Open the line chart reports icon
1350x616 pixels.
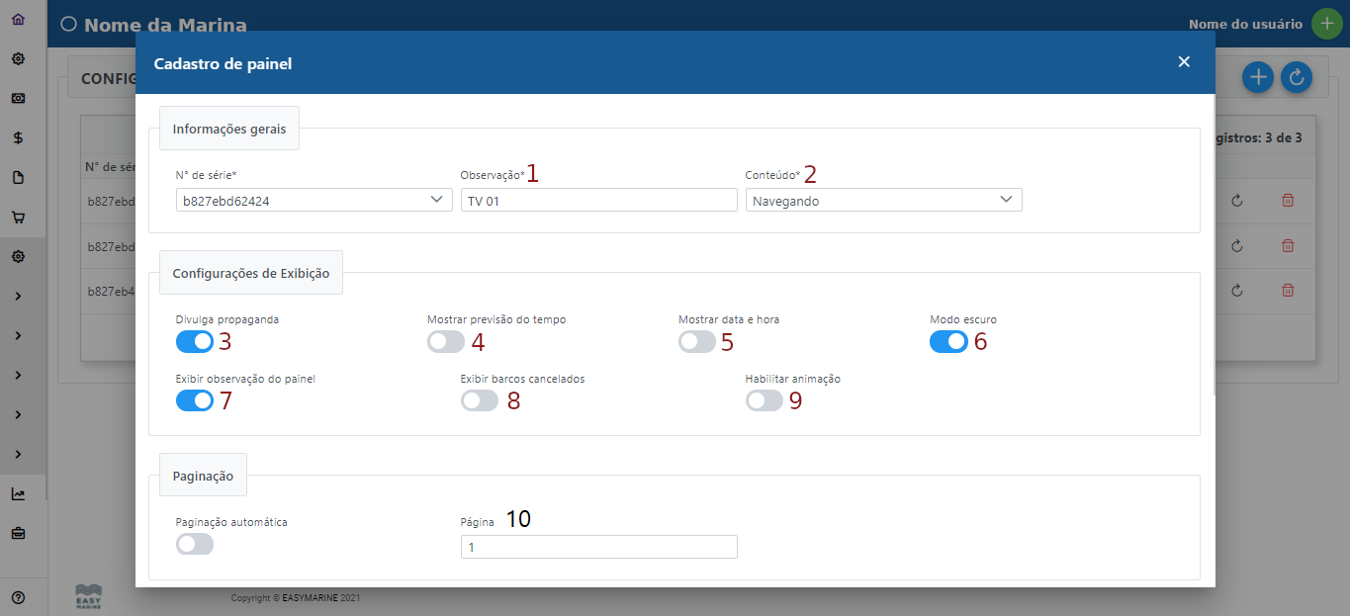18,493
